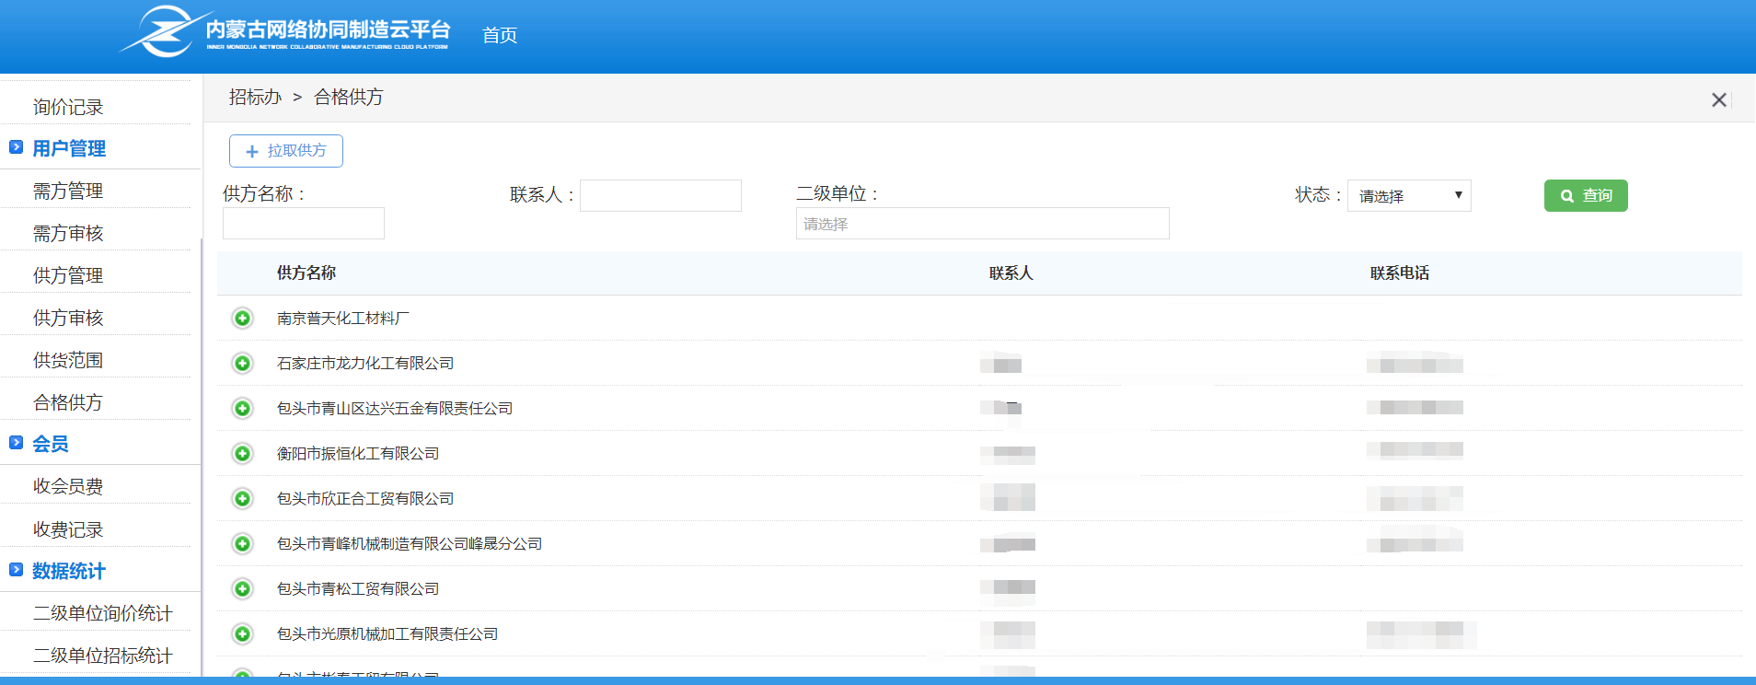Select text 石家庄市龙力化工有限公司

[365, 364]
